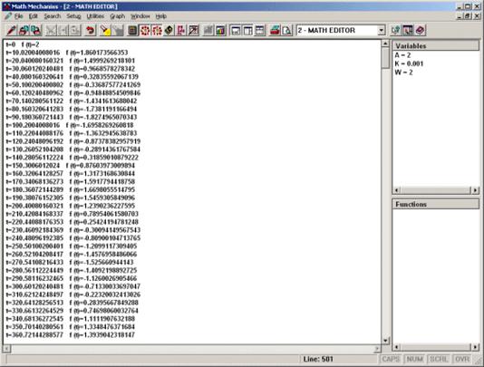484x367 pixels.
Task: Open the Setup menu
Action: (73, 16)
